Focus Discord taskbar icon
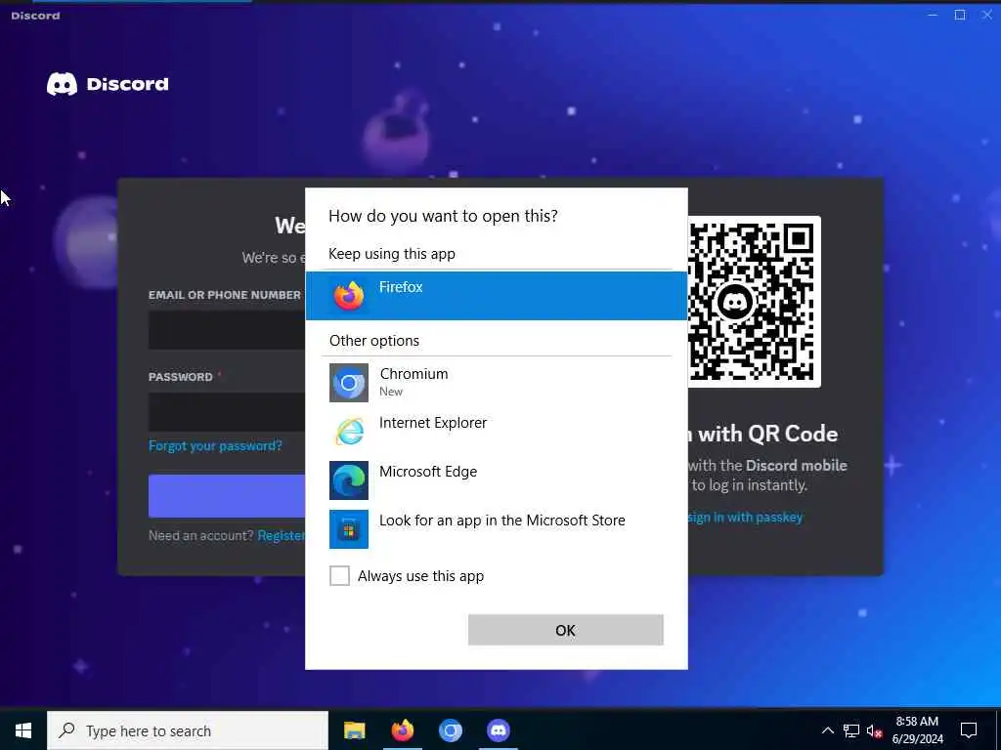Screen dimensions: 1001x750 498,730
